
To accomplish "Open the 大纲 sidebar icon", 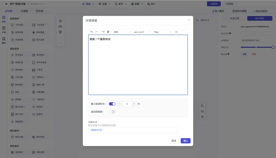I will click(x=4, y=30).
